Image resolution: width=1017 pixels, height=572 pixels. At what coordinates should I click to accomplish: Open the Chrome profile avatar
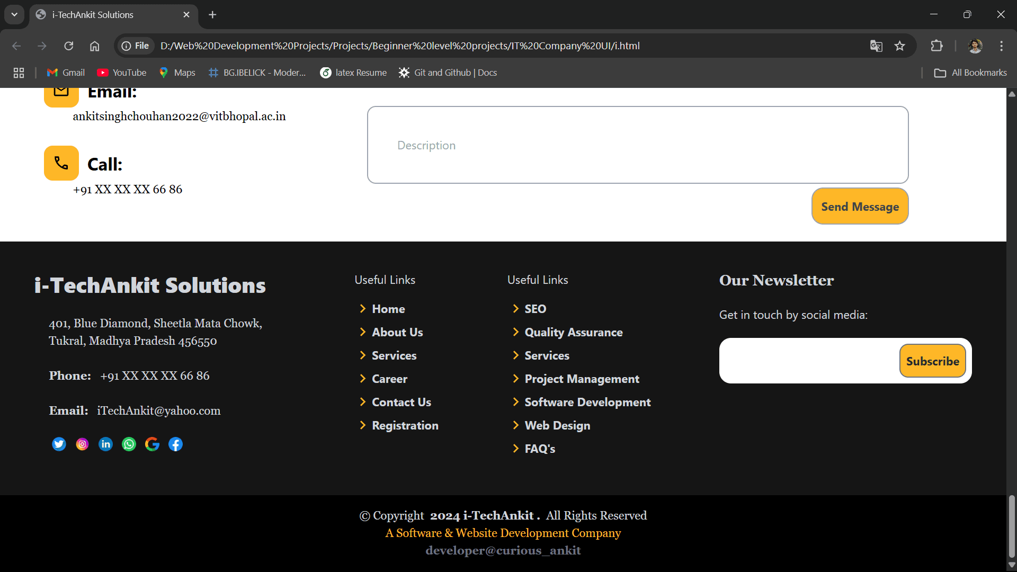[x=975, y=46]
